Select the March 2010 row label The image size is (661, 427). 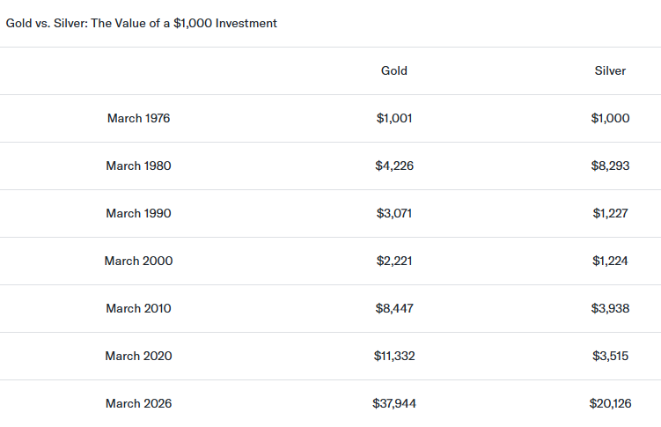click(x=138, y=308)
